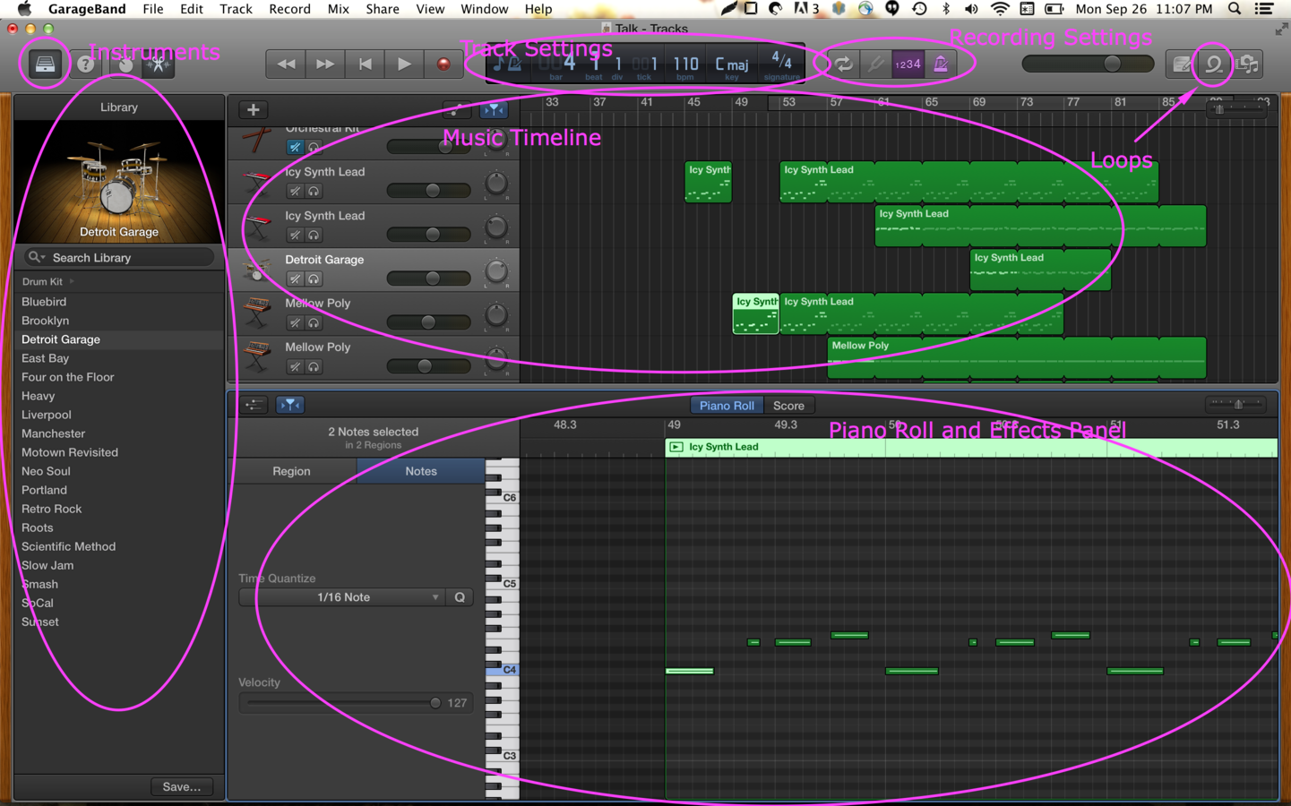Switch to the Region tab
This screenshot has height=806, width=1291.
(291, 471)
